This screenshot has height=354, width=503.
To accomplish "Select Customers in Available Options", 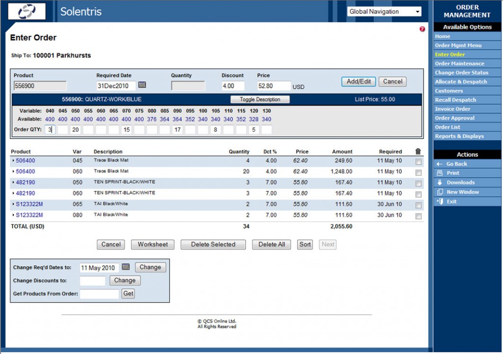I will pyautogui.click(x=449, y=91).
